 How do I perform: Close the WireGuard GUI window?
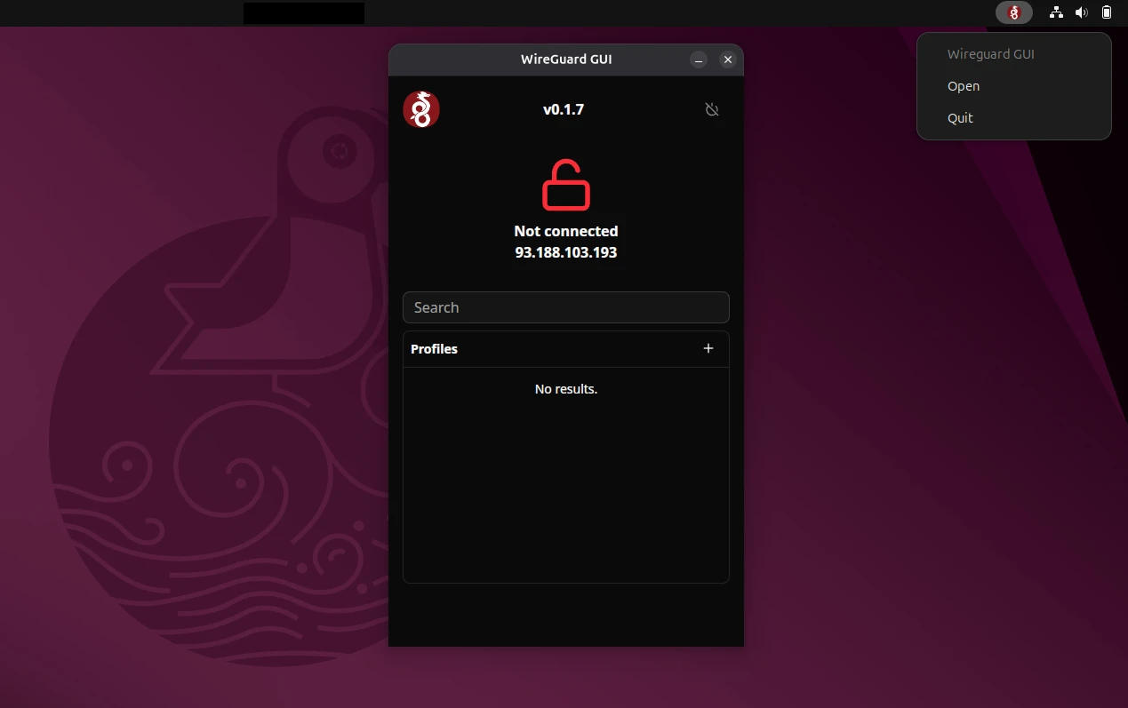pyautogui.click(x=728, y=60)
